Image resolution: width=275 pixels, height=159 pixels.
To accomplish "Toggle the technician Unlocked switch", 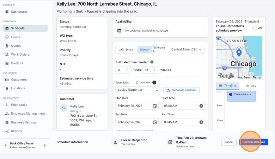I will (155, 82).
